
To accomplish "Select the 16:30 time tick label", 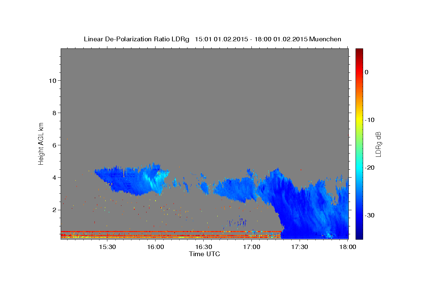I will pyautogui.click(x=203, y=247).
